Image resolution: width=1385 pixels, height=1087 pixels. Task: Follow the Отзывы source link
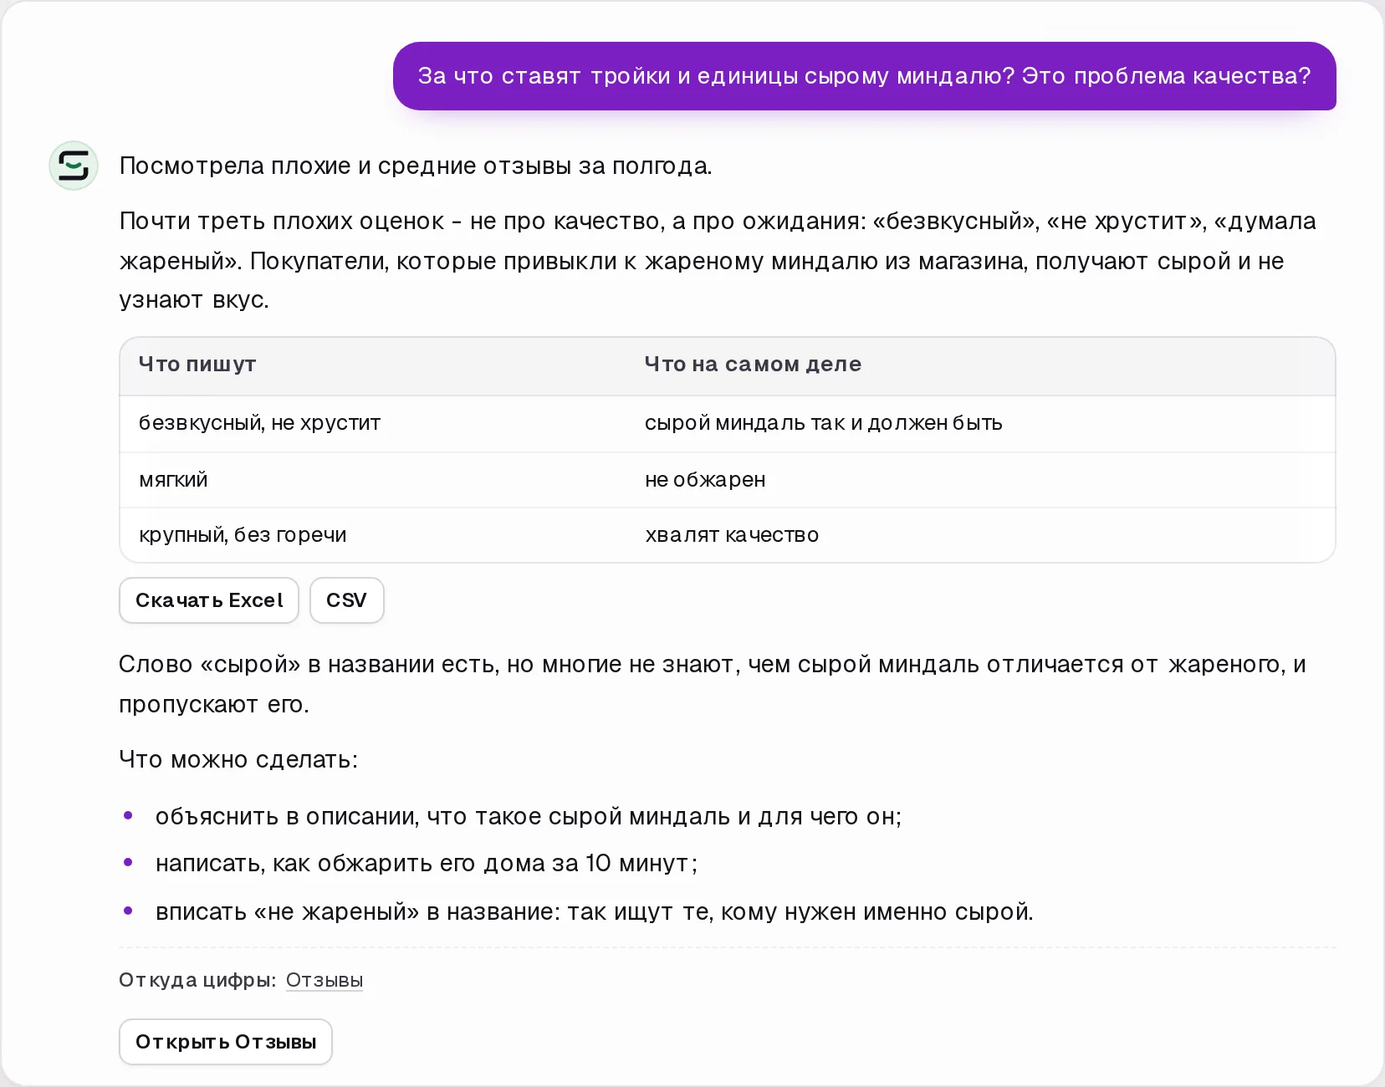pyautogui.click(x=325, y=980)
